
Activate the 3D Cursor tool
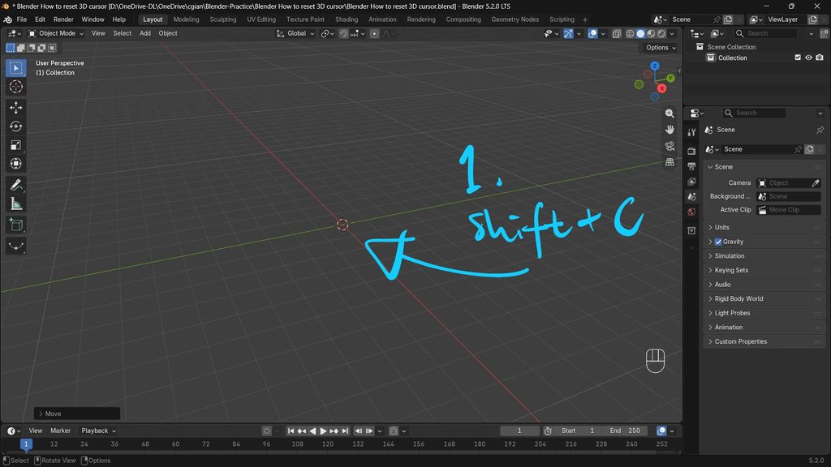tap(16, 86)
